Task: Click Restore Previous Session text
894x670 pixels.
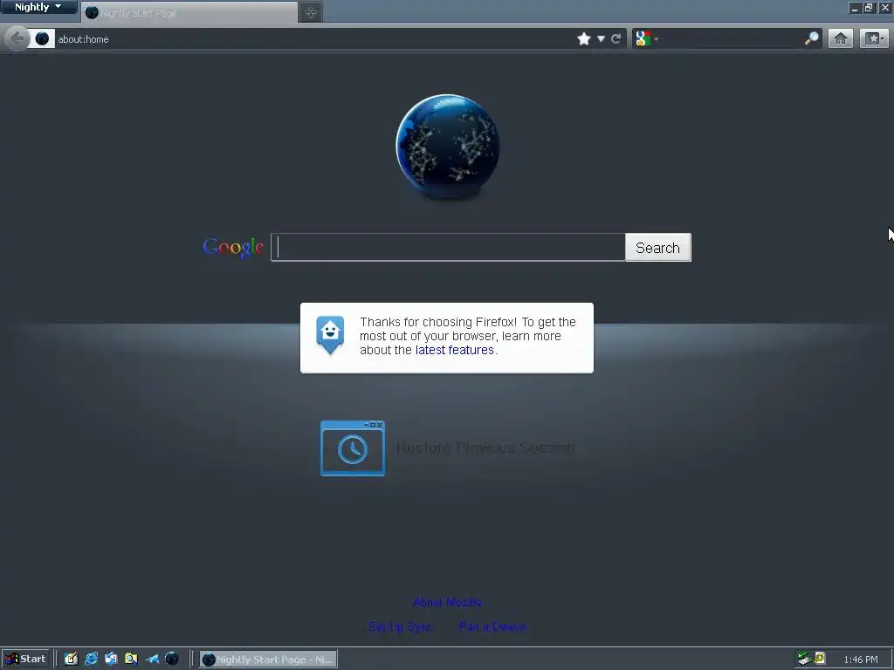Action: (485, 448)
